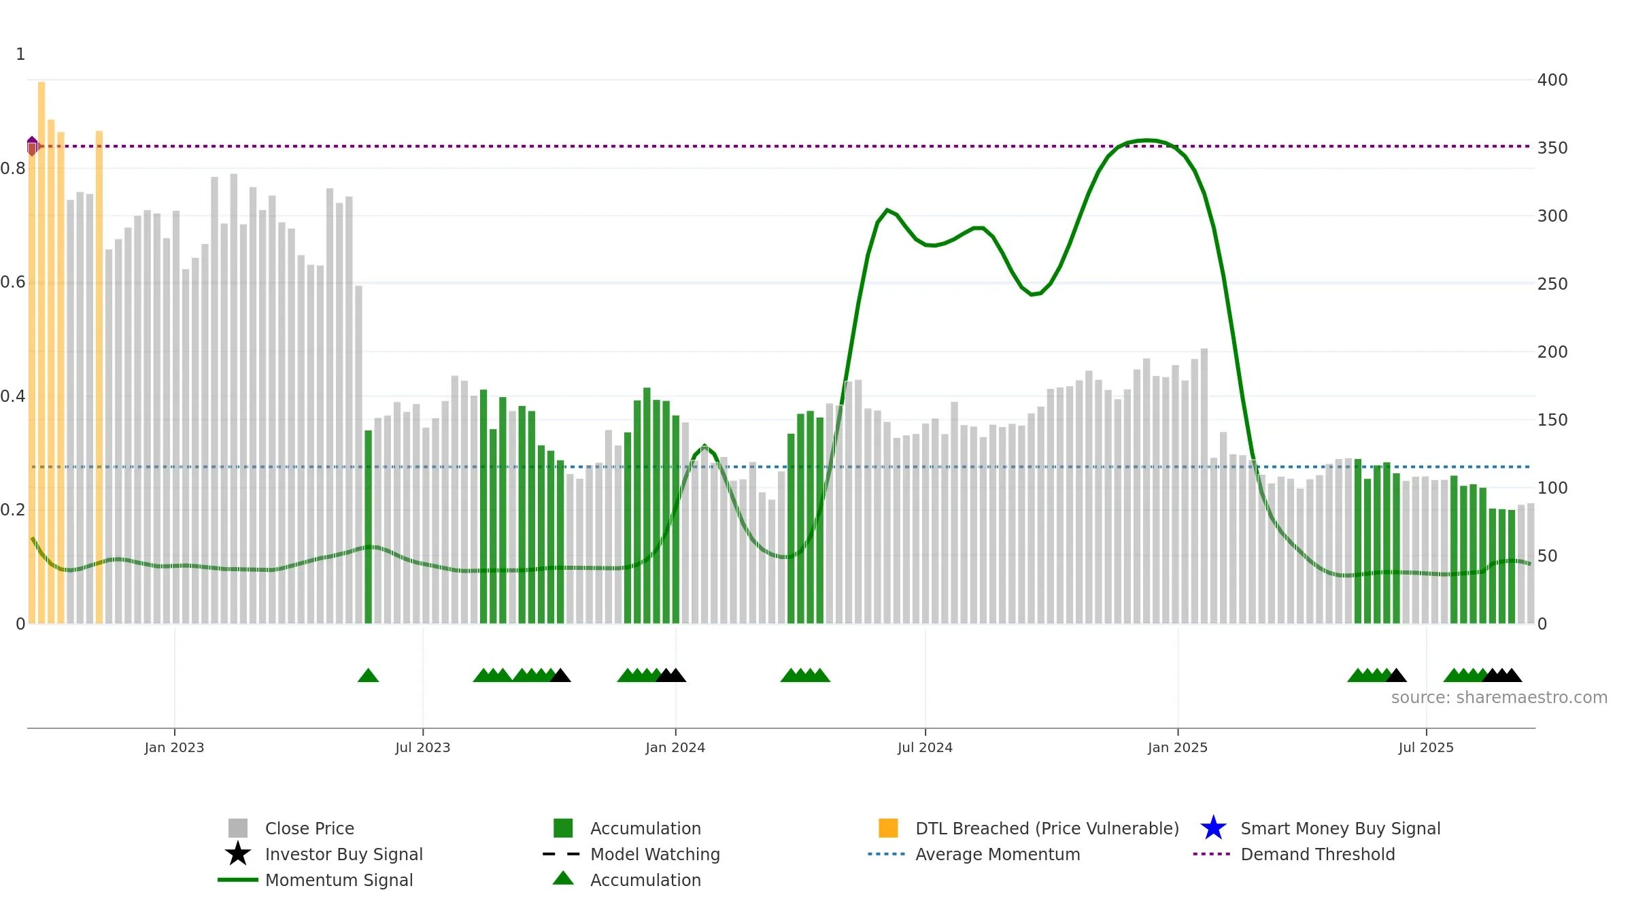Click the last black triangle near Jul 2025
Viewport: 1632px width, 918px height.
point(1511,675)
